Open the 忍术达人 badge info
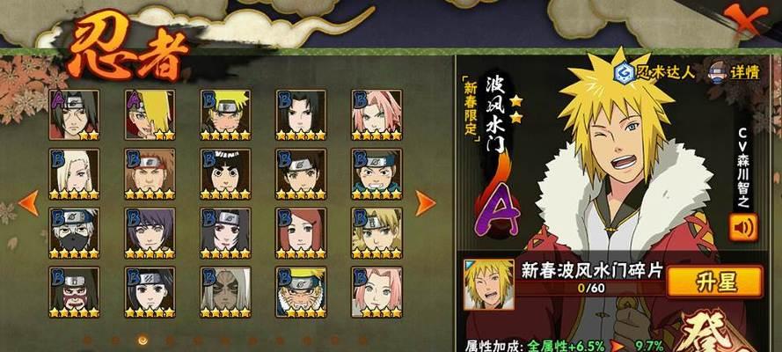Image resolution: width=782 pixels, height=352 pixels. (x=656, y=72)
